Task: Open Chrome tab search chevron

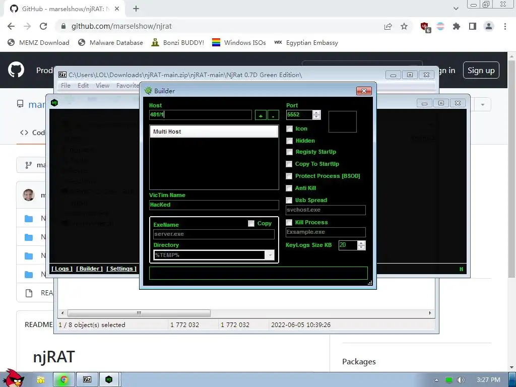Action: 456,9
